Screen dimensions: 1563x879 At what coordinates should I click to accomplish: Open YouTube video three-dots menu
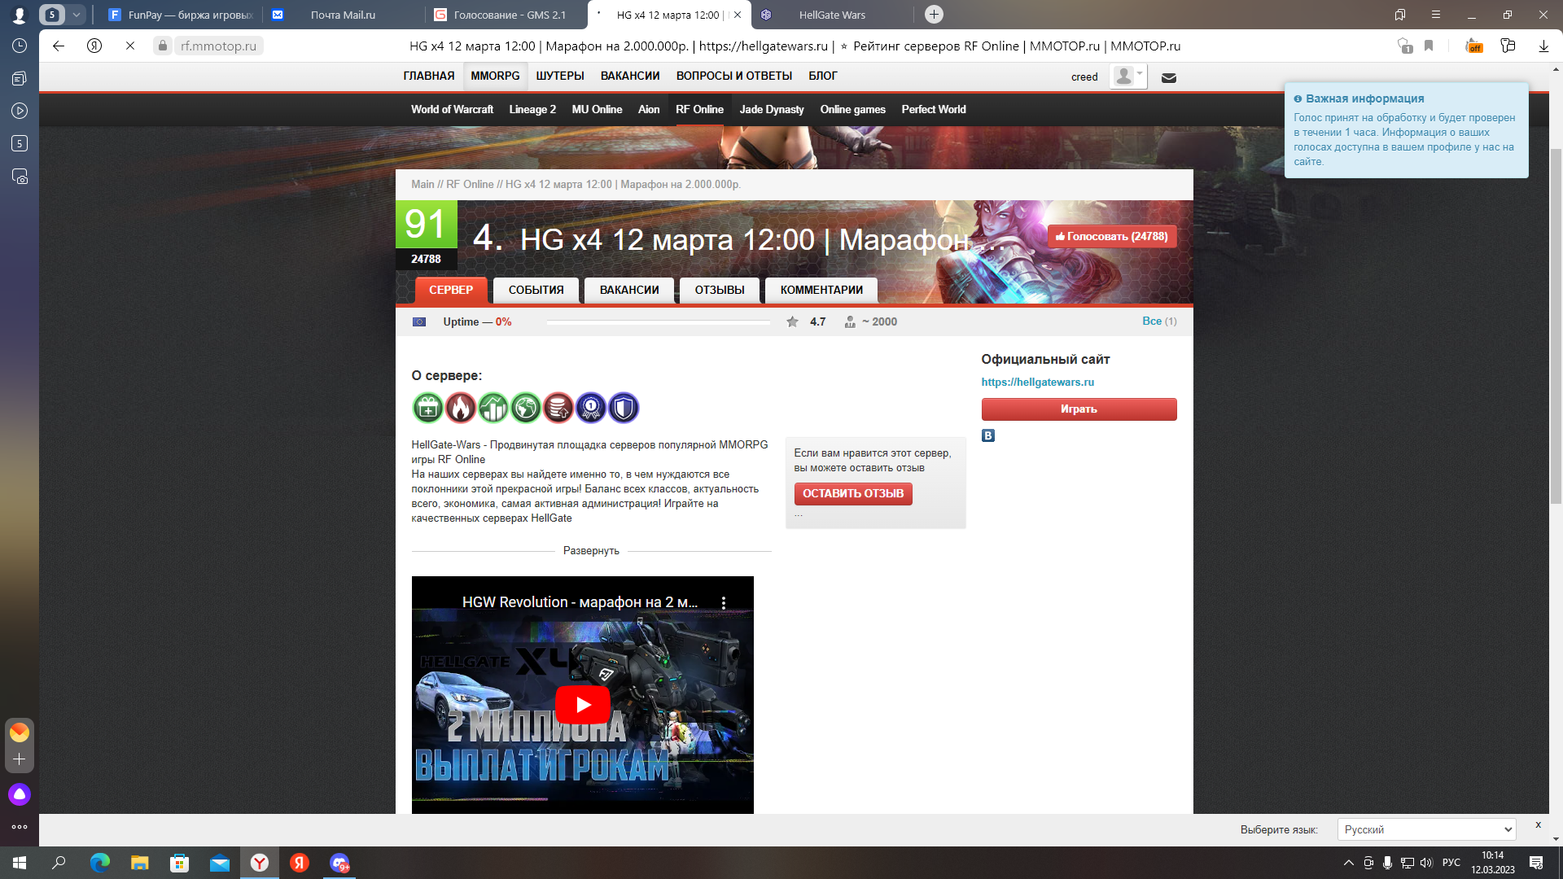724,603
